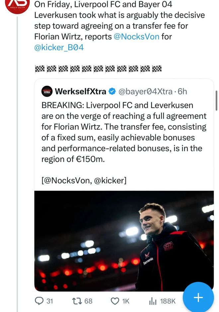
Task: Tap the [@NocksVon, @kicker] credit line
Action: 84,180
